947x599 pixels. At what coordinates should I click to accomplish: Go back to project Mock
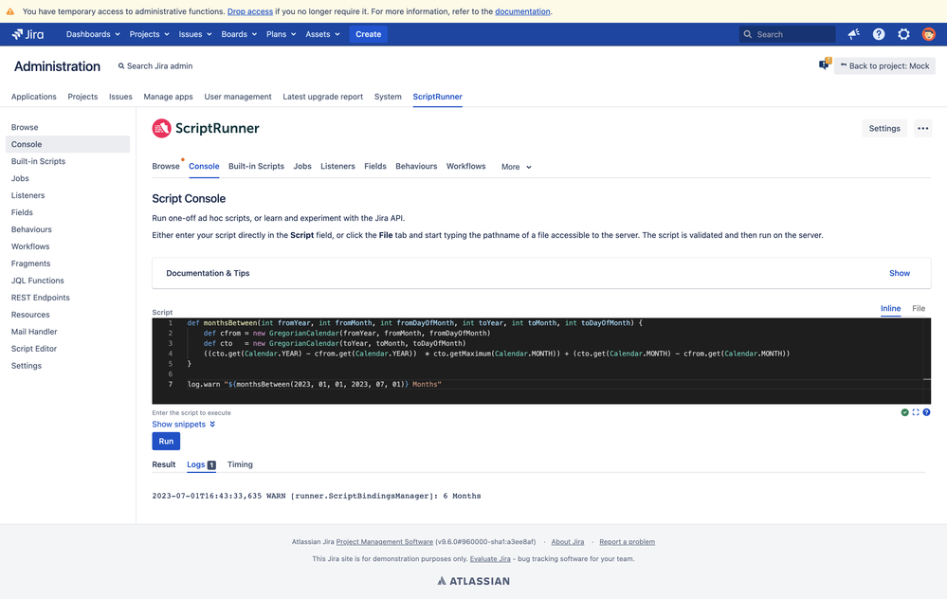[884, 65]
